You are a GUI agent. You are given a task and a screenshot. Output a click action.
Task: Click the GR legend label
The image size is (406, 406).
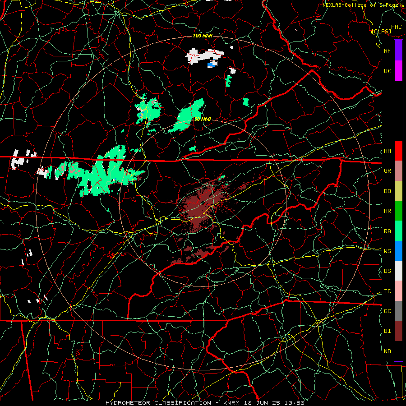click(x=387, y=171)
